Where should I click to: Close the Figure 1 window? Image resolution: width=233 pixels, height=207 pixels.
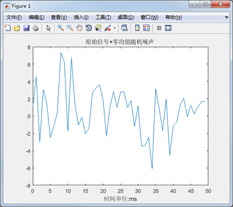[x=220, y=4]
